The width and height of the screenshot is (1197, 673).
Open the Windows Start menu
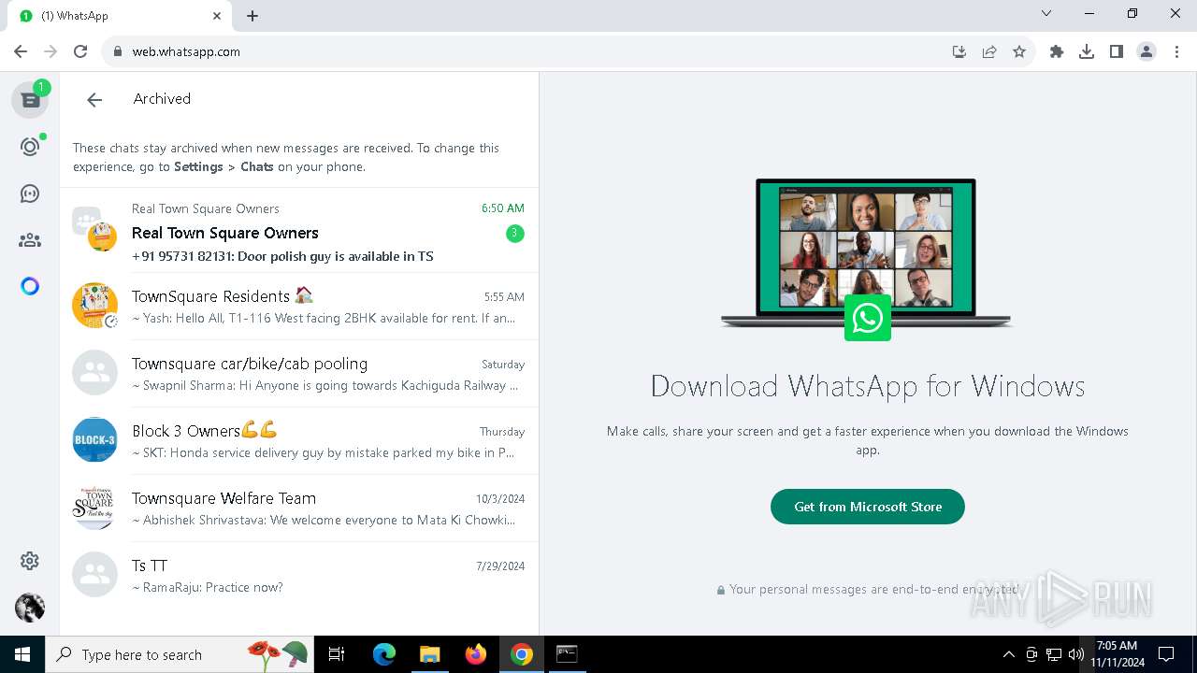(x=22, y=654)
